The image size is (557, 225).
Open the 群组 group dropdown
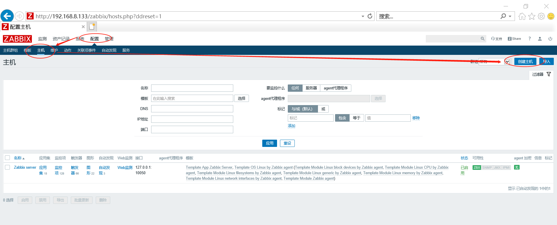click(494, 62)
